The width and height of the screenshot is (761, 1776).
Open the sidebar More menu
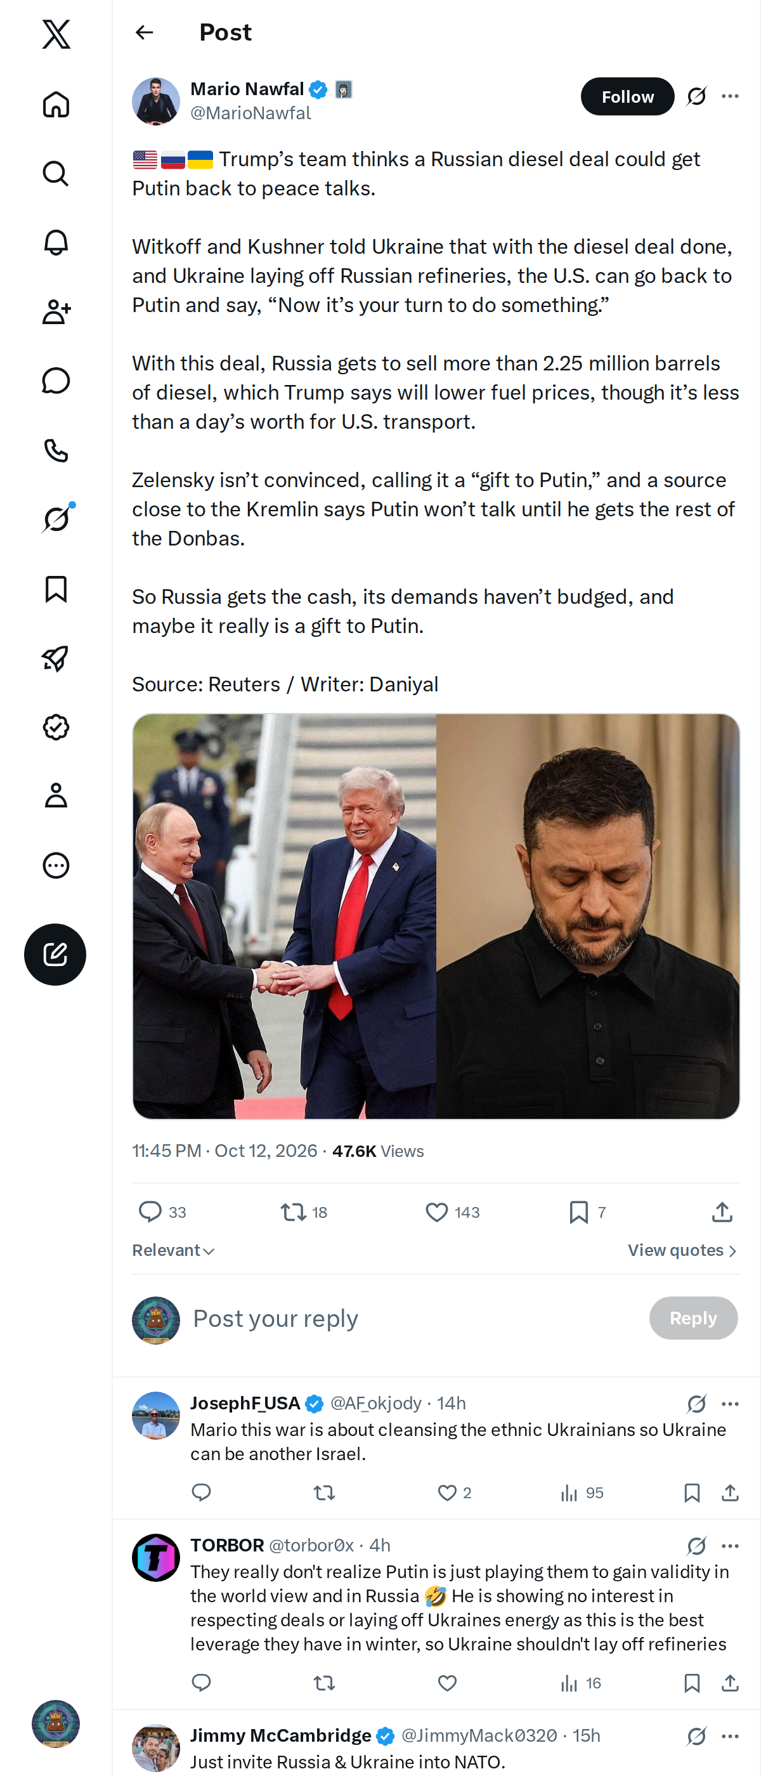coord(56,865)
